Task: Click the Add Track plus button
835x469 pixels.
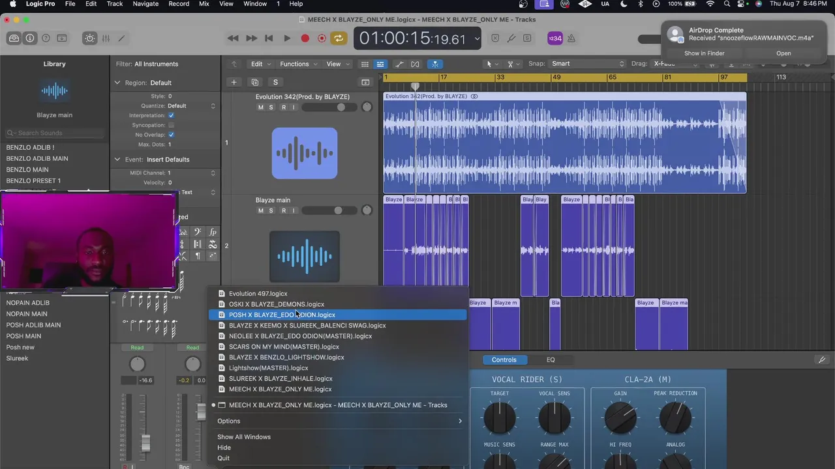Action: pyautogui.click(x=234, y=82)
